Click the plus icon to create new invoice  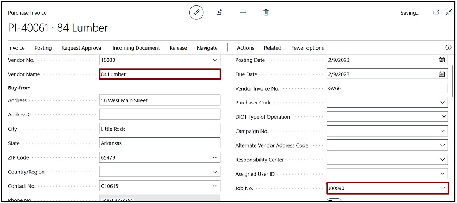coord(243,13)
